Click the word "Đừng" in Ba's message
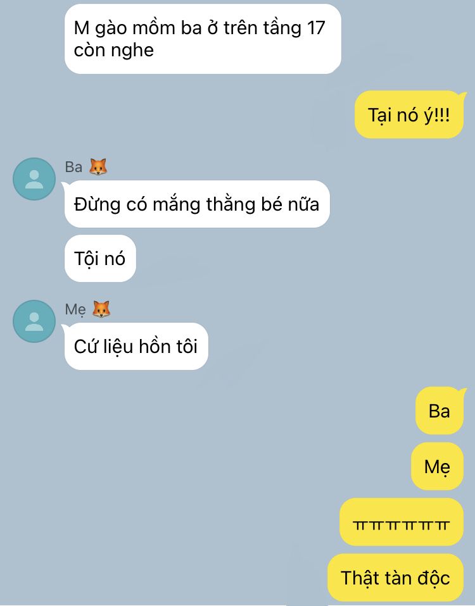This screenshot has height=606, width=475. [x=97, y=204]
